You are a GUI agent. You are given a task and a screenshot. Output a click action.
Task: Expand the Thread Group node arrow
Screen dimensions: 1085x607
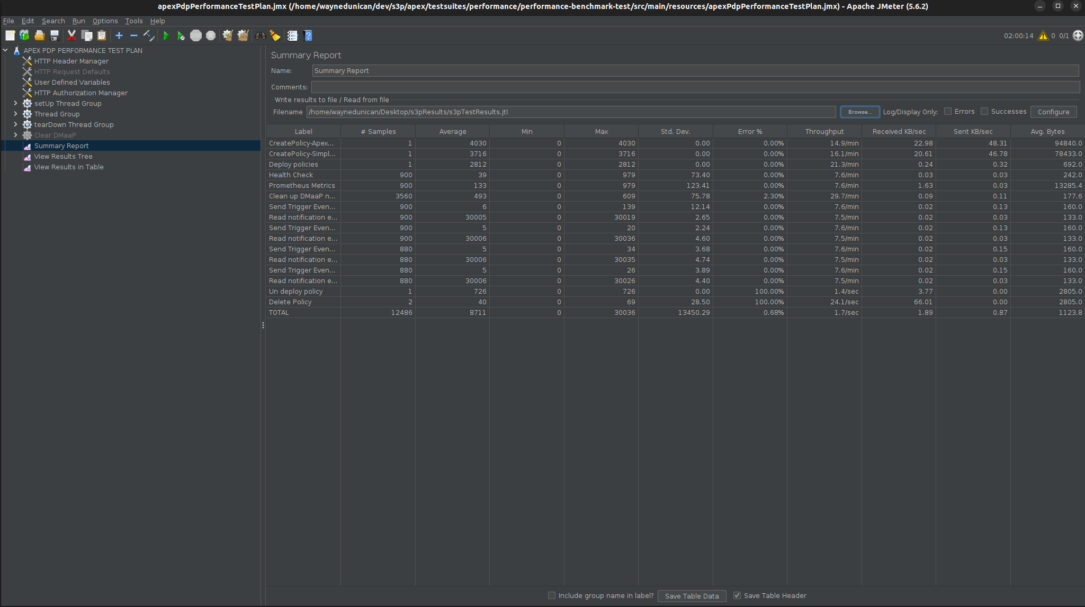15,114
